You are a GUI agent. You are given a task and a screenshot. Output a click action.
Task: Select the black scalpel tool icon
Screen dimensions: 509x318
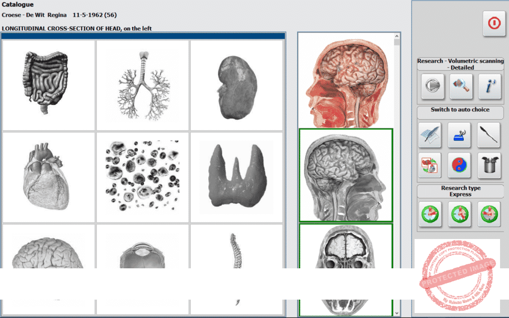coord(489,135)
